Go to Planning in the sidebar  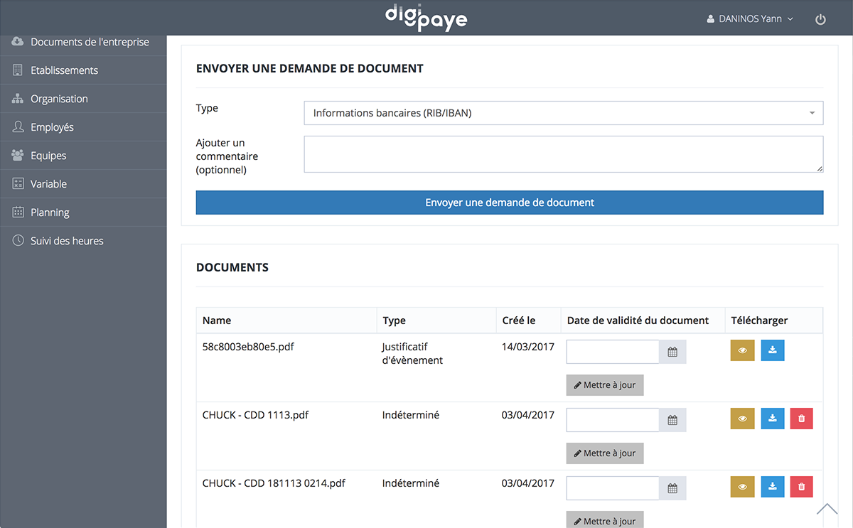[50, 212]
